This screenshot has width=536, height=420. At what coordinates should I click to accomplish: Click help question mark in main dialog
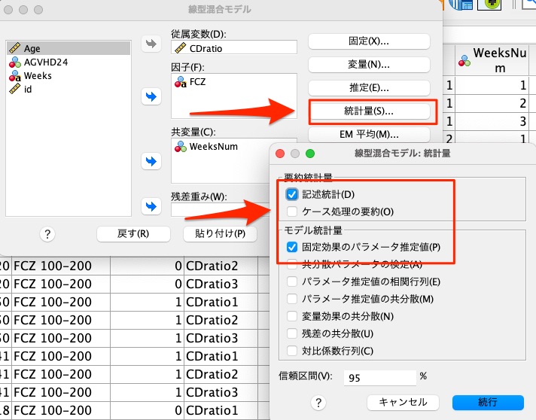tap(47, 234)
